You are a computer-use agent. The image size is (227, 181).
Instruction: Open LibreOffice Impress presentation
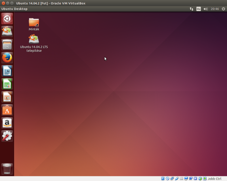7,97
